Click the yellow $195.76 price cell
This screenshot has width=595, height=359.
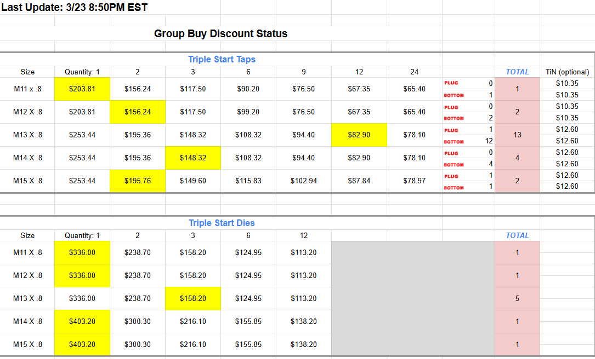point(138,181)
